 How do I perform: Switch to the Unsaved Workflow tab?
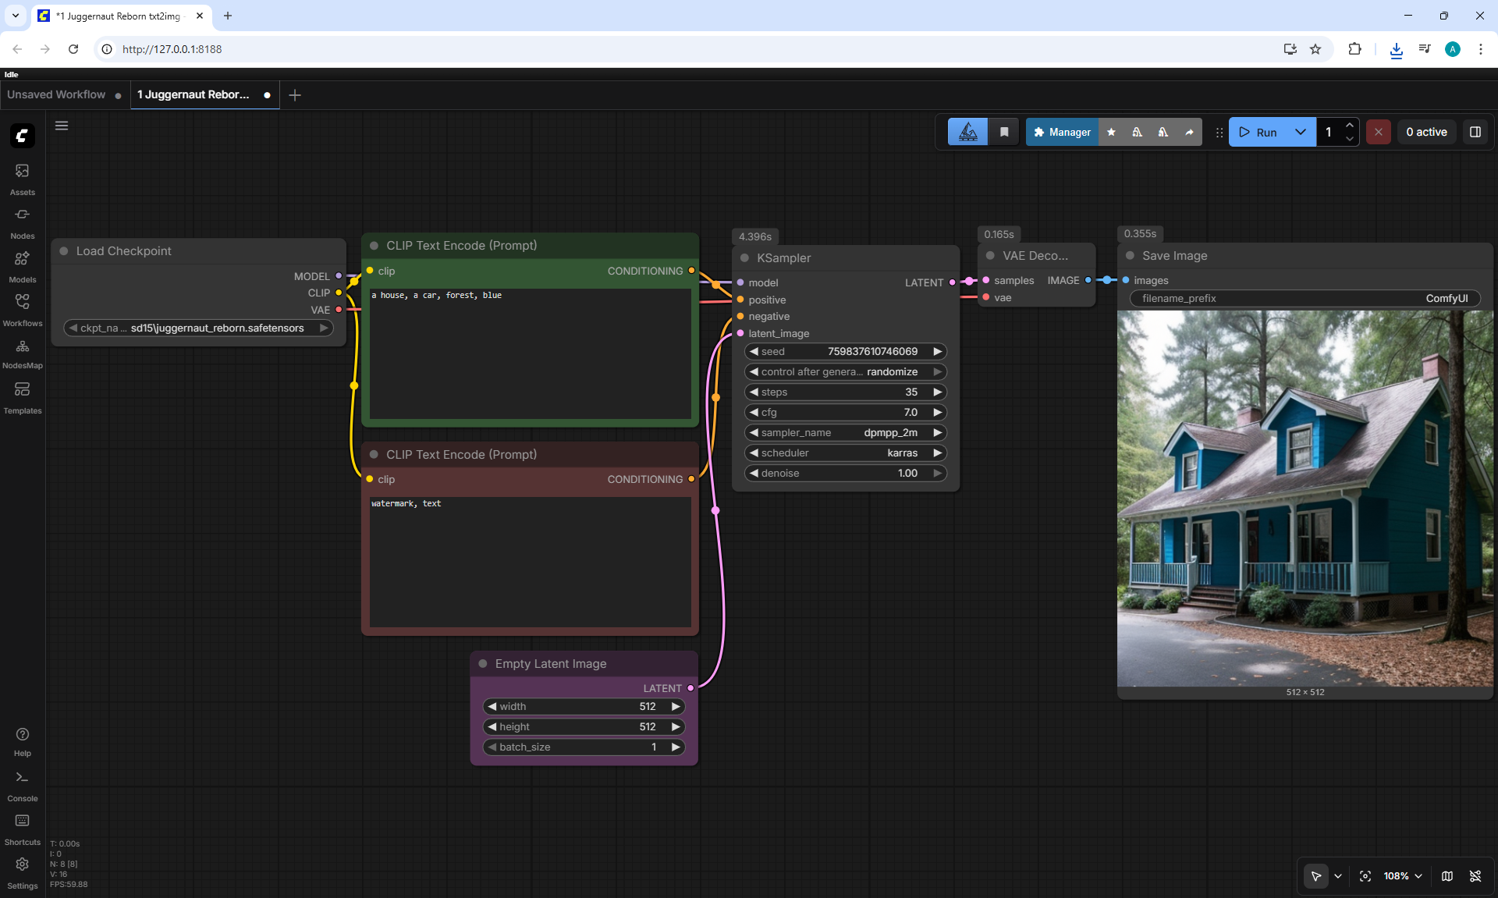56,94
